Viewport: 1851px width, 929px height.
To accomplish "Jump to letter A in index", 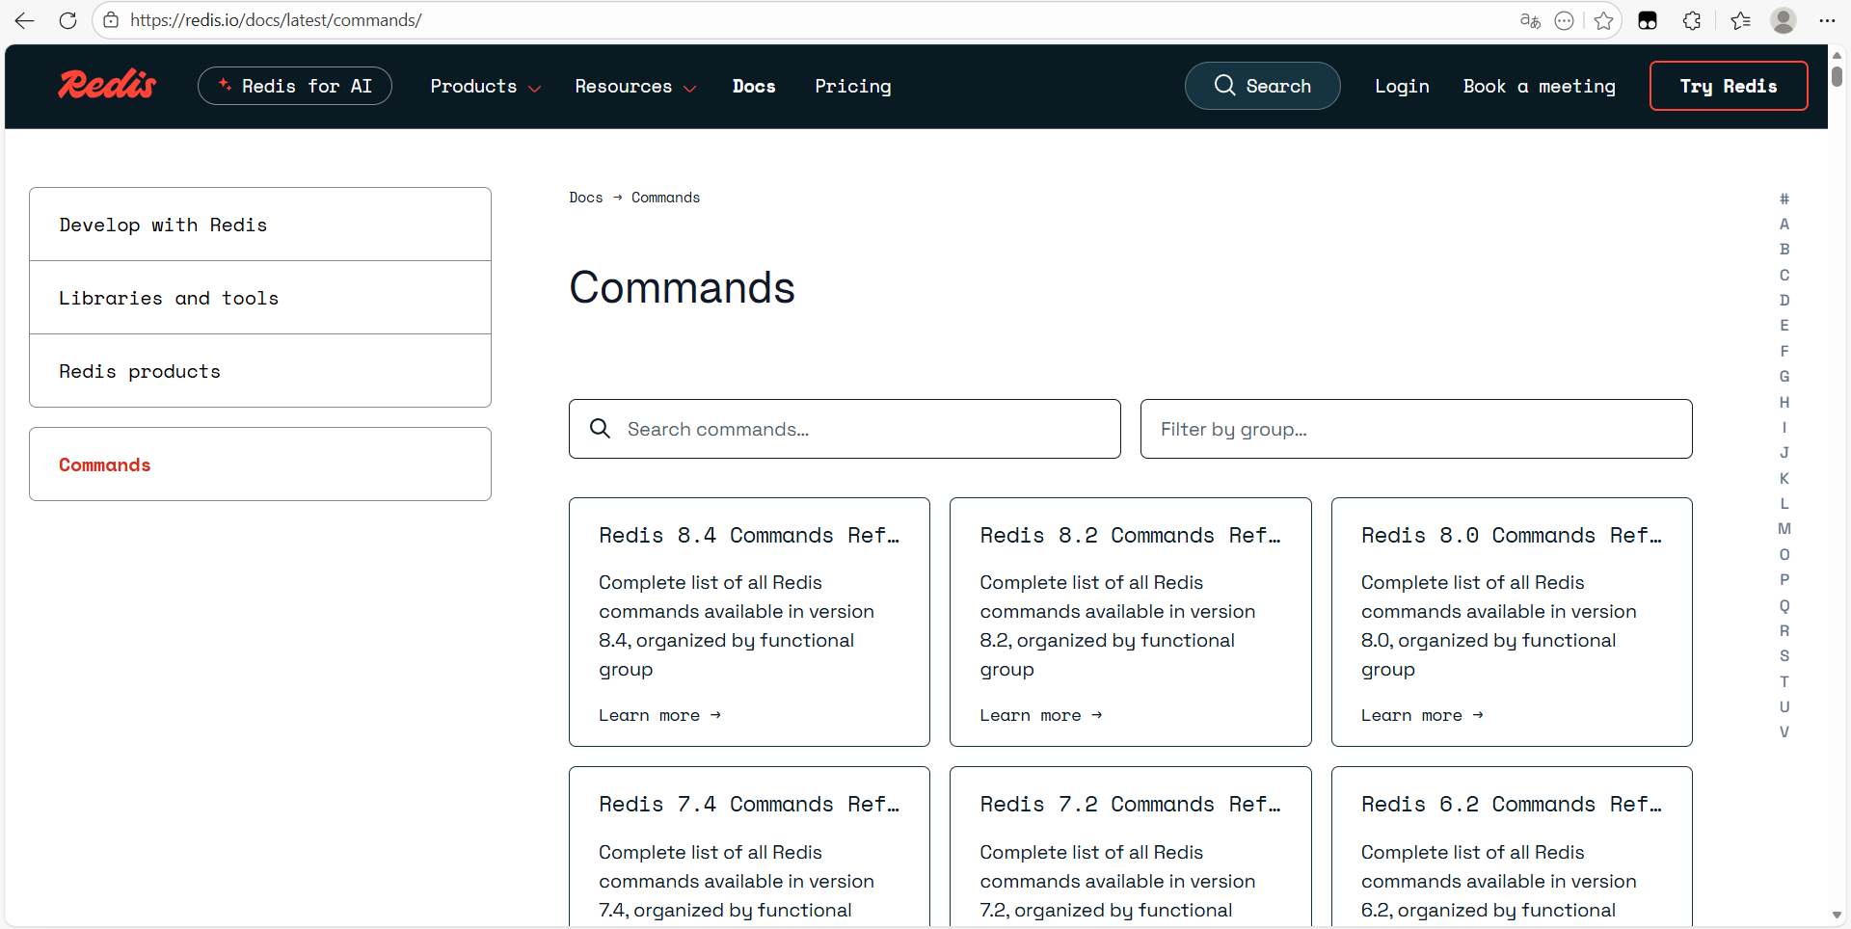I will 1784,224.
